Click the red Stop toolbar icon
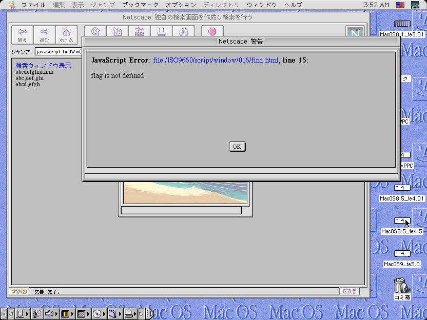427x320 pixels. point(212,31)
